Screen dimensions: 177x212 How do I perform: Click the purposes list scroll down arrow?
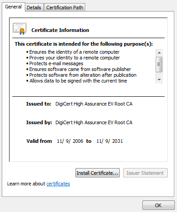click(x=159, y=80)
